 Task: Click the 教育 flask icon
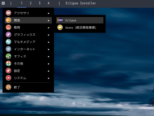[8, 27]
